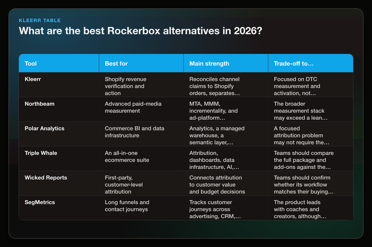
Task: Click 'Reconciles channel claims to Shopify orders' cell
Action: click(x=226, y=85)
